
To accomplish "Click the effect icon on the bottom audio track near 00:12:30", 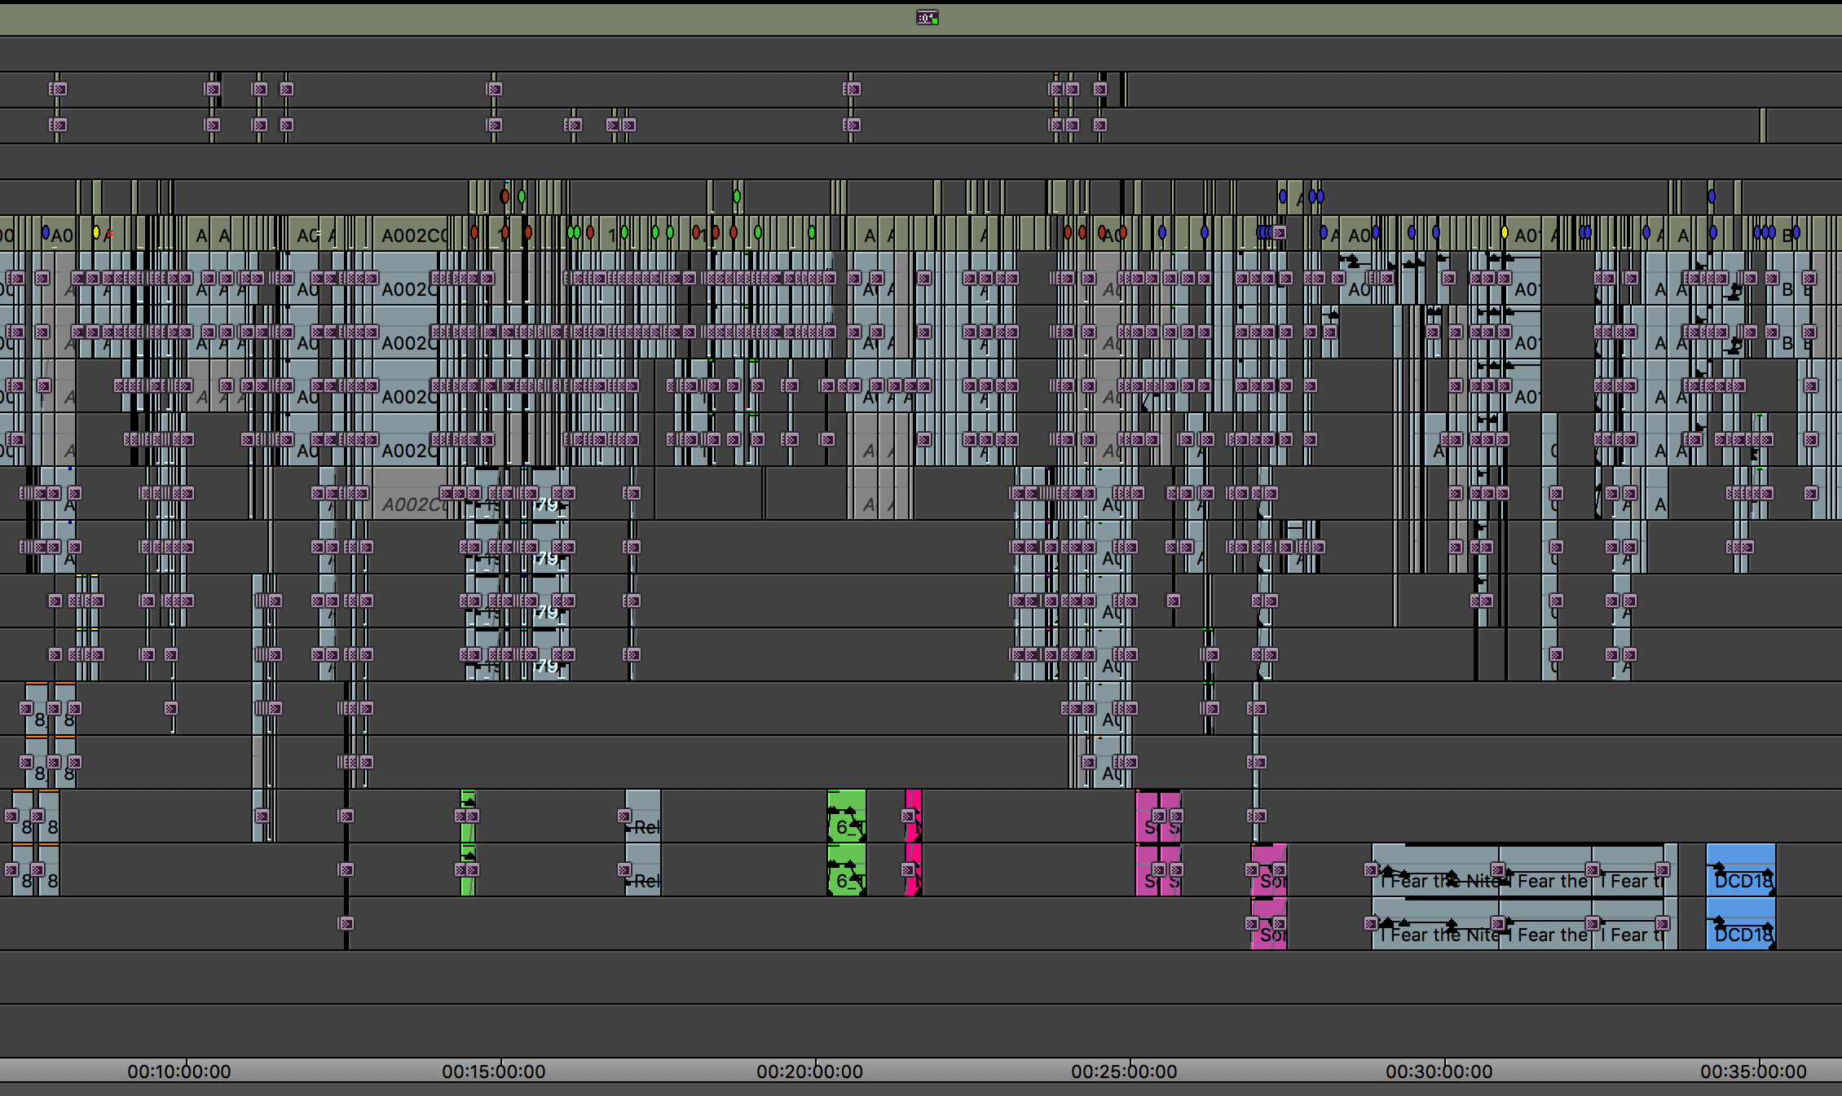I will click(346, 923).
